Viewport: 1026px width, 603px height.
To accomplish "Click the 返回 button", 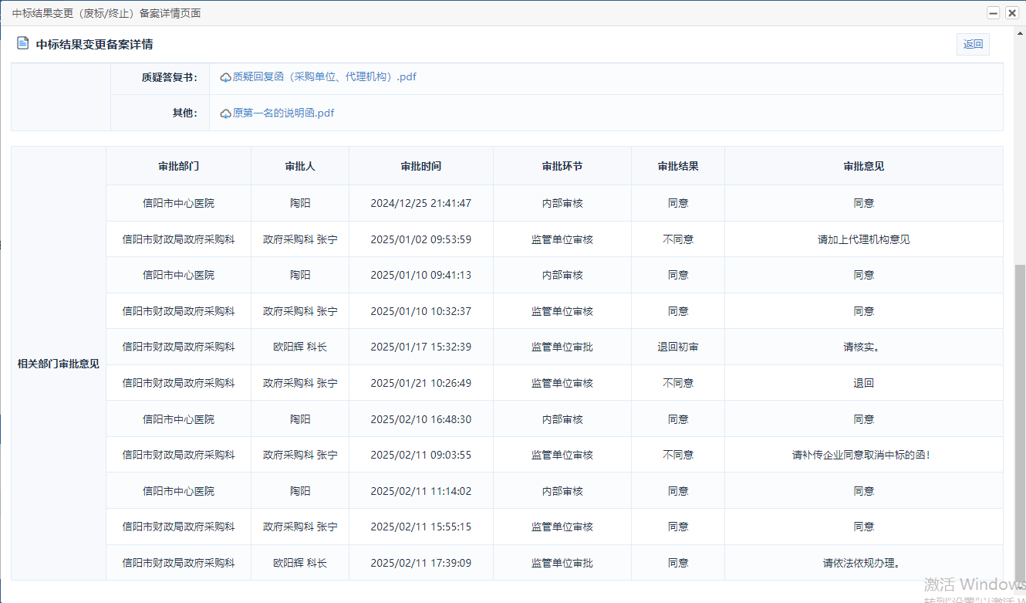I will [x=973, y=44].
